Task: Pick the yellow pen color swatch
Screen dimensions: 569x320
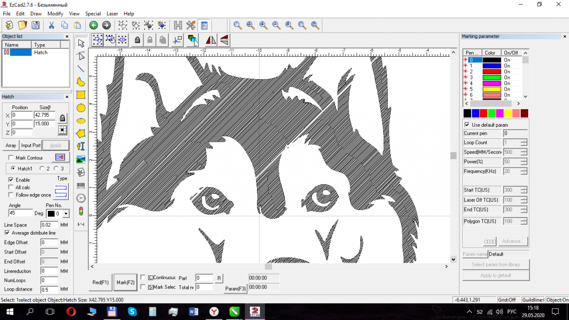Action: pos(508,113)
